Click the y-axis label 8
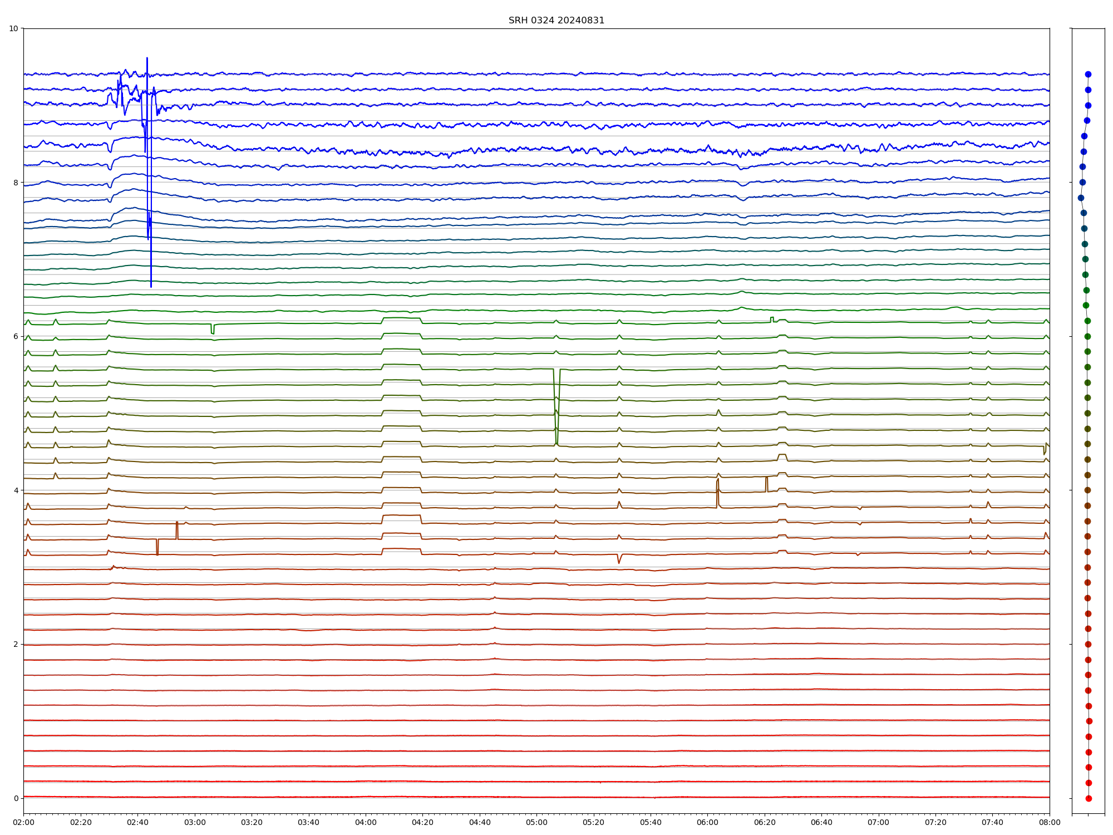 (16, 183)
